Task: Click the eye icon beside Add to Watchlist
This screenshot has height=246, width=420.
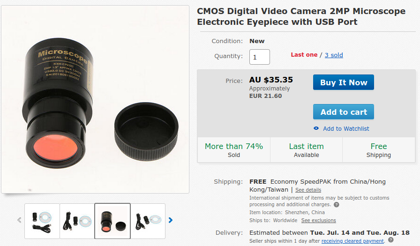Action: [316, 128]
